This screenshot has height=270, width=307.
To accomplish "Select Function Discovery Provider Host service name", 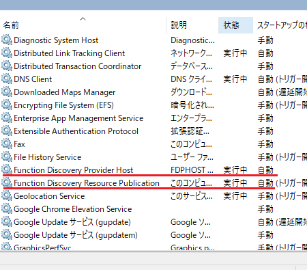I will 74,170.
